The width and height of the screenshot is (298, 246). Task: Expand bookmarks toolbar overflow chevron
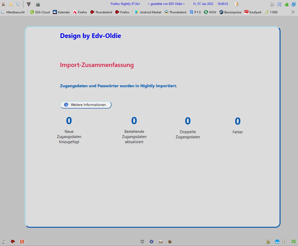(x=293, y=12)
